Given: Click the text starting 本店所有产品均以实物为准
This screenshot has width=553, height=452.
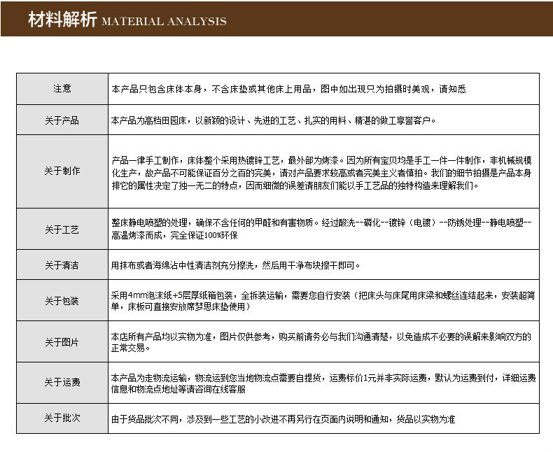Looking at the screenshot, I should 321,342.
